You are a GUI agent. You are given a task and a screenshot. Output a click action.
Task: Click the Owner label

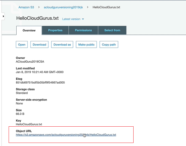point(20,58)
